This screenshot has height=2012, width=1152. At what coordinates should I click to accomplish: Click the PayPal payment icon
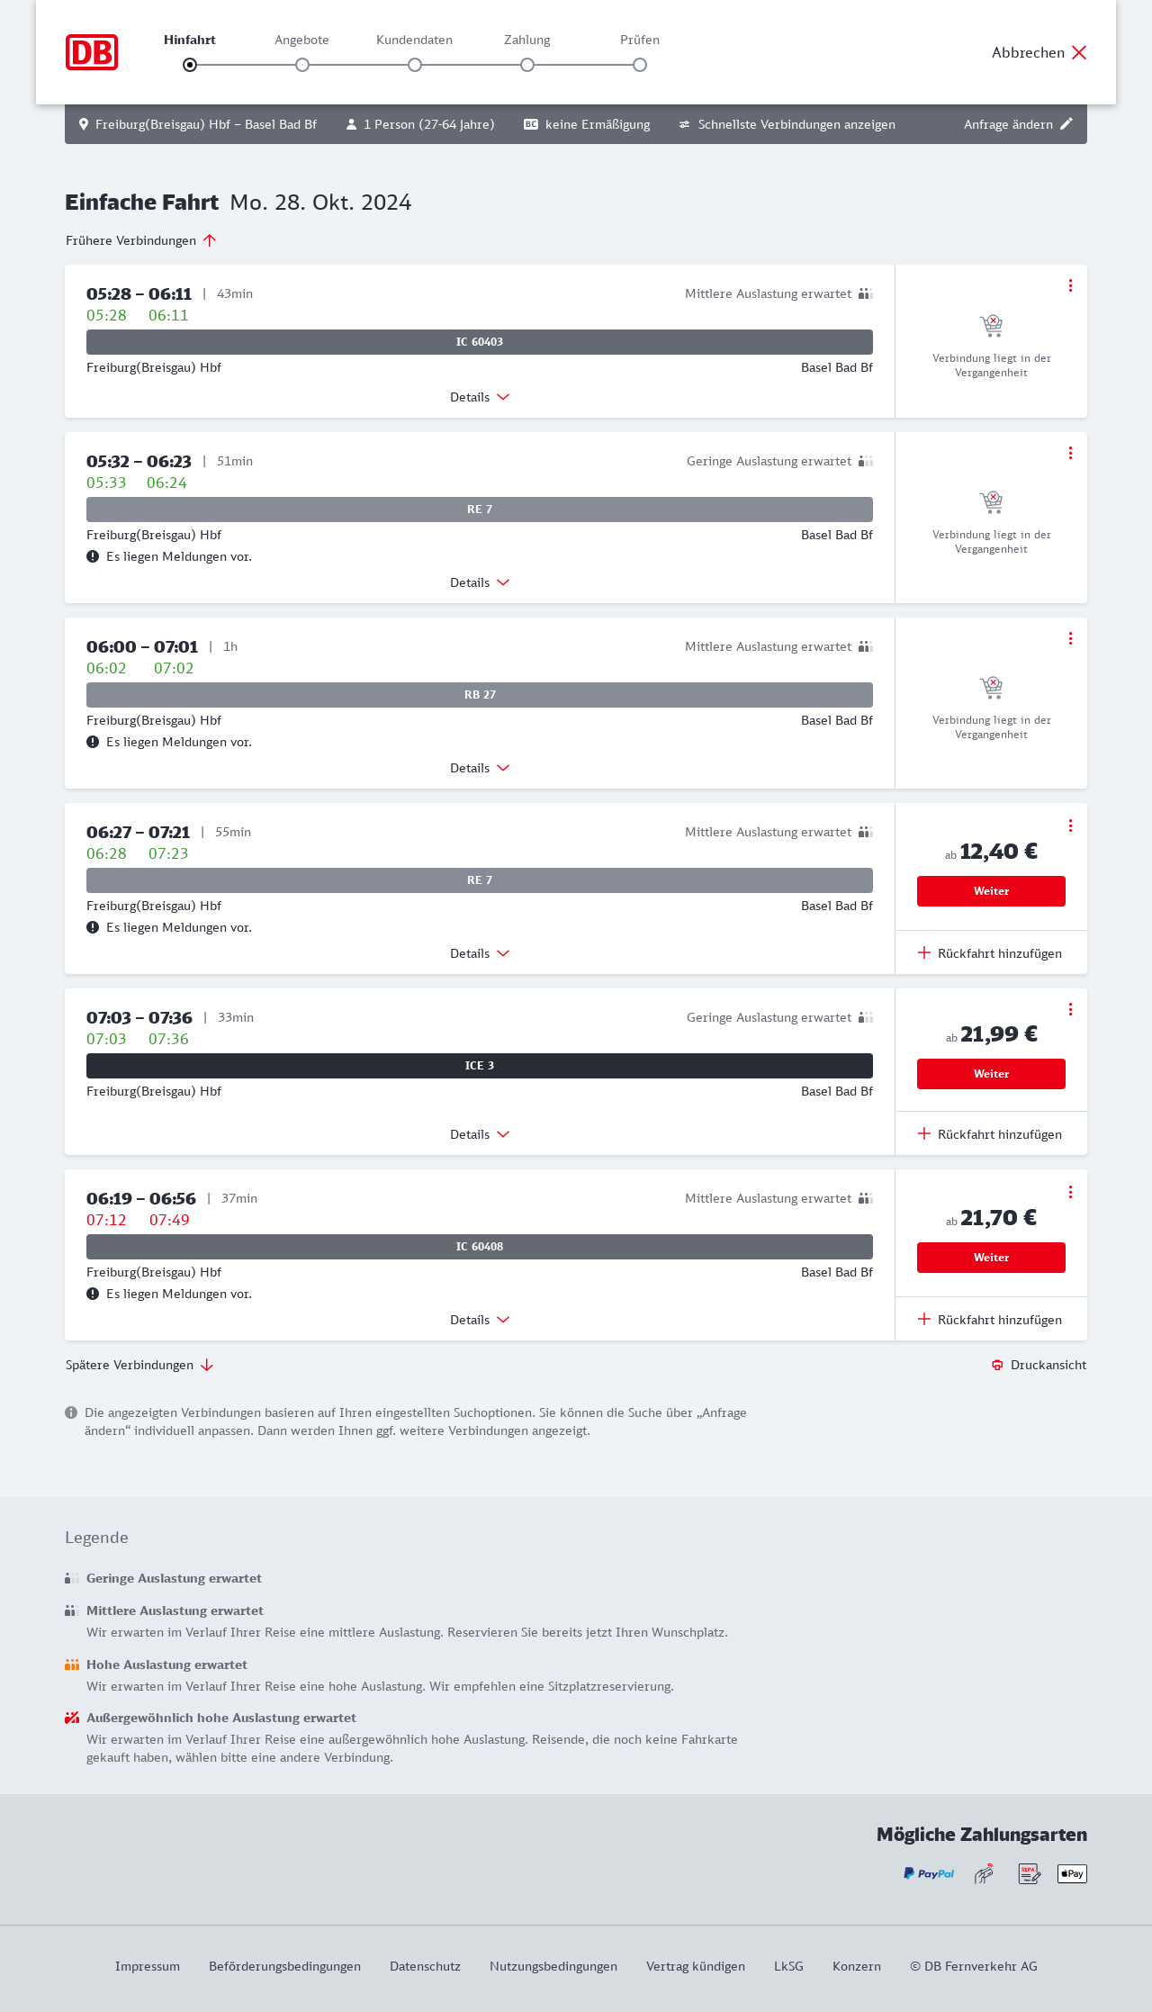[929, 1873]
